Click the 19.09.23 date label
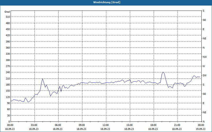The width and height of the screenshot is (212, 132). [x=201, y=129]
